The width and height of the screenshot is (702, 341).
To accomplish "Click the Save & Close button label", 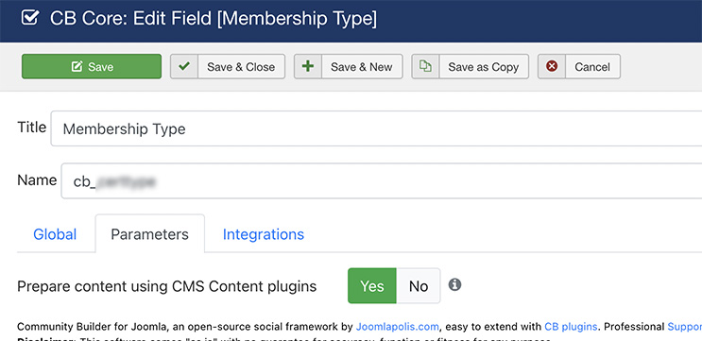I will [241, 67].
